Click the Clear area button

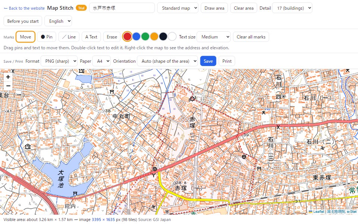(244, 8)
